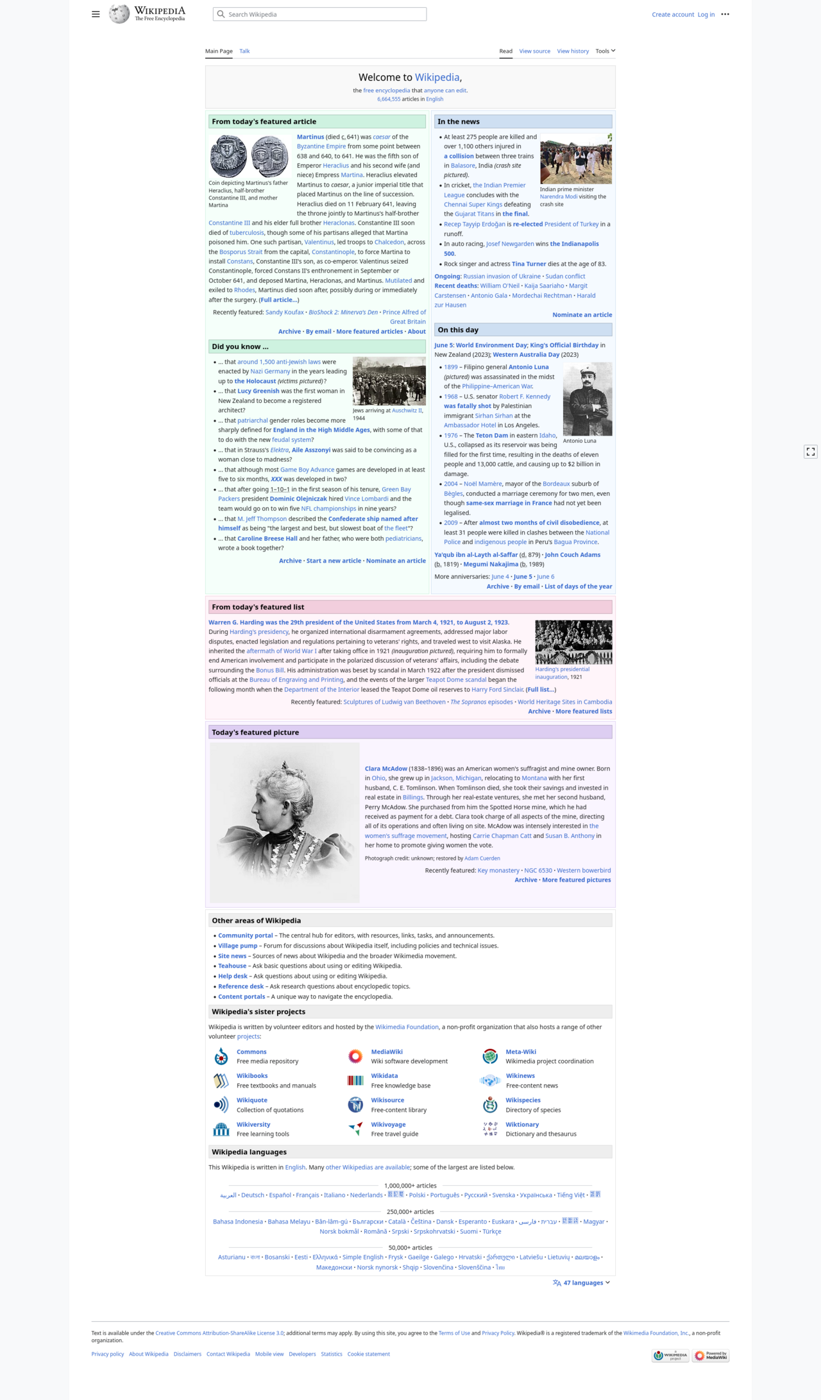Click List of days of the year link
821x1400 pixels.
click(x=579, y=586)
